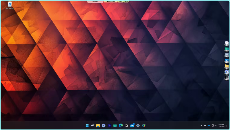The height and width of the screenshot is (130, 230).
Task: Click the white cloud tray icon
Action: click(205, 126)
